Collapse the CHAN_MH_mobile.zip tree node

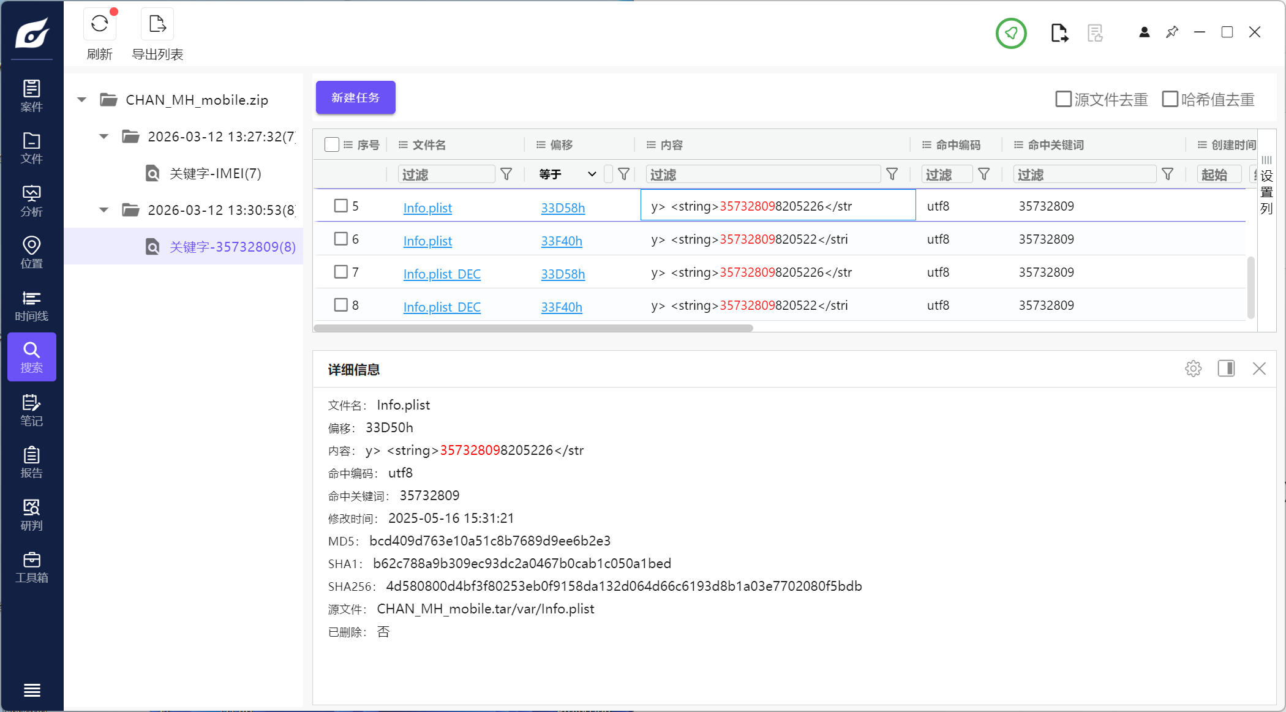81,100
